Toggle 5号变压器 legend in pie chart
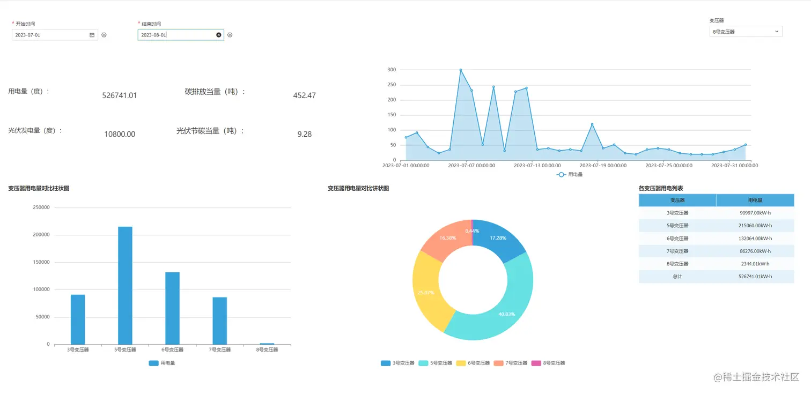The height and width of the screenshot is (394, 811). coord(435,363)
